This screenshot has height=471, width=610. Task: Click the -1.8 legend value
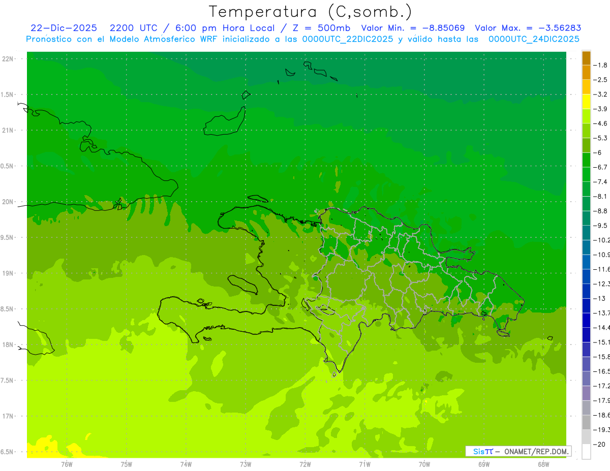[601, 65]
